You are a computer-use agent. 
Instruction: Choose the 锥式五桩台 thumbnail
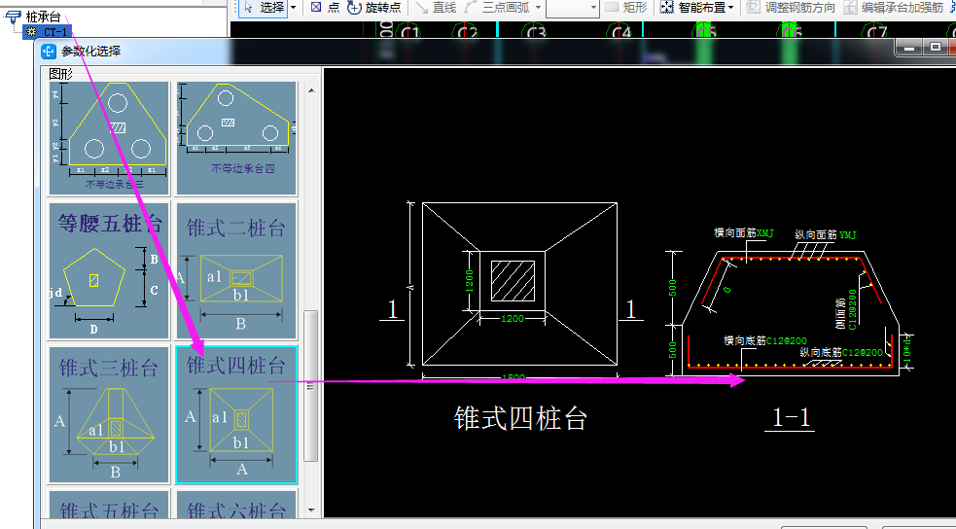pos(109,505)
